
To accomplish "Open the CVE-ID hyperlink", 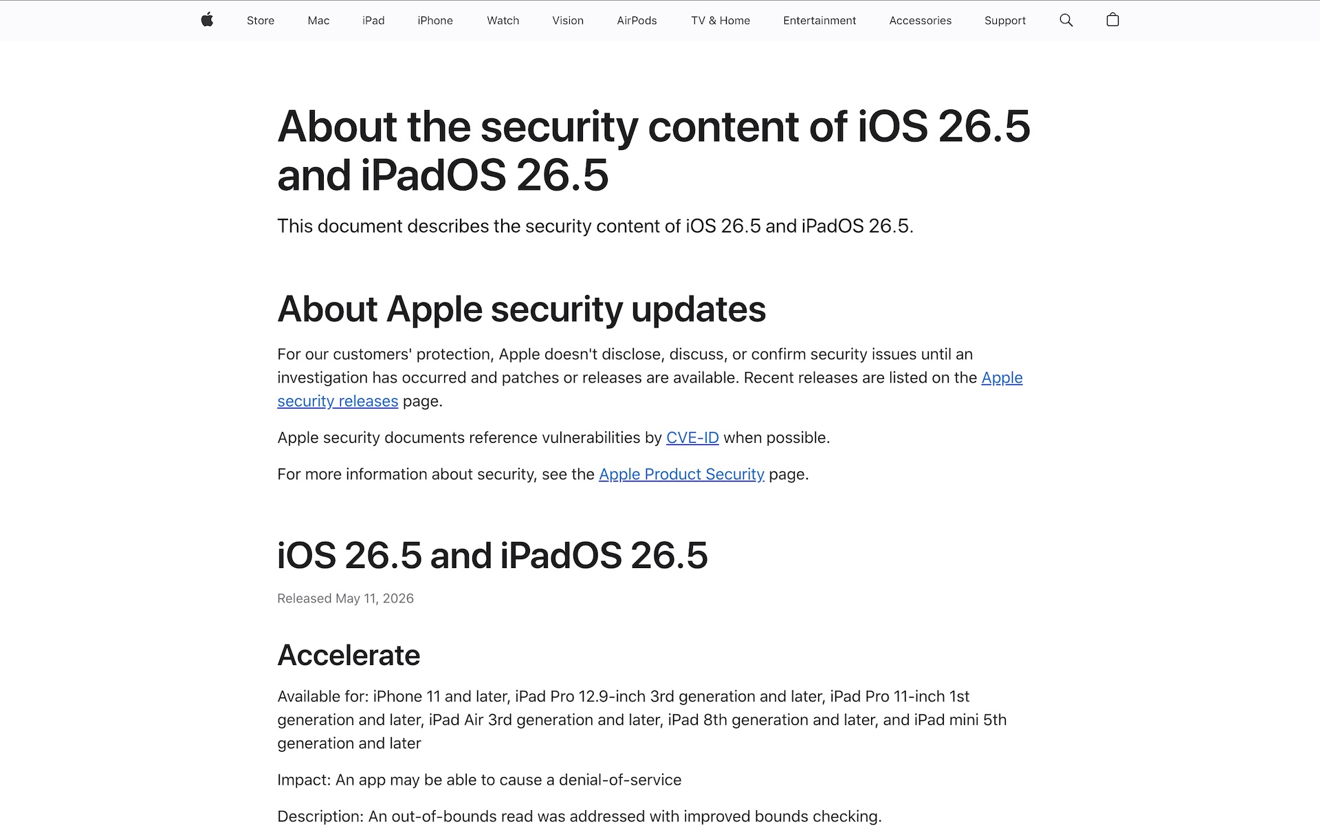I will point(692,438).
